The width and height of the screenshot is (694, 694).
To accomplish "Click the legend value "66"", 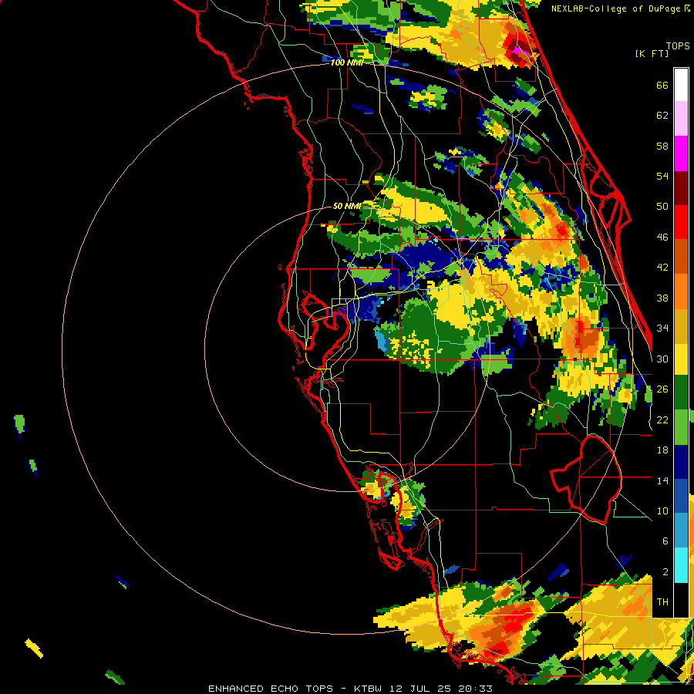I will click(662, 86).
